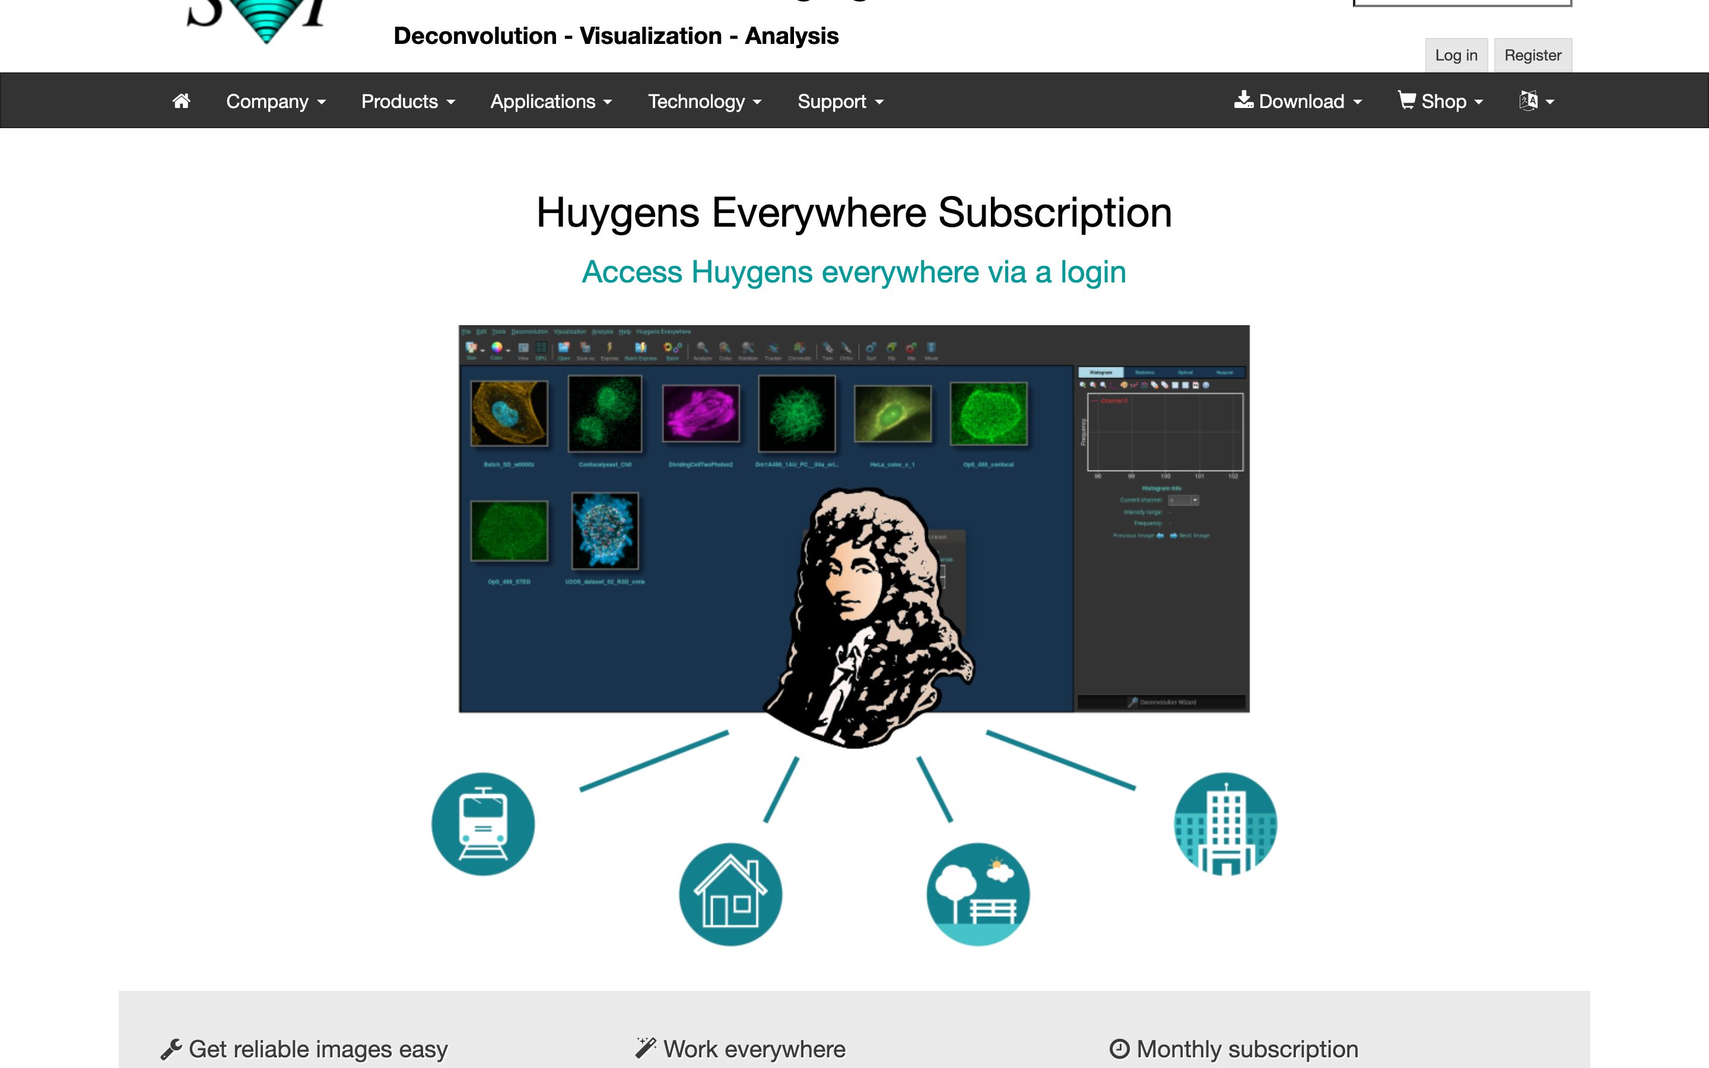Click the park bench icon circle
This screenshot has height=1068, width=1709.
[978, 894]
